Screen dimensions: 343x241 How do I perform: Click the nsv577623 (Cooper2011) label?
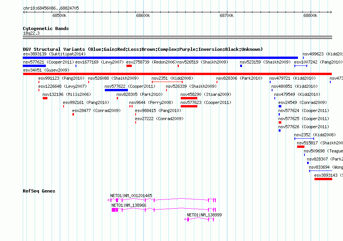click(x=206, y=102)
